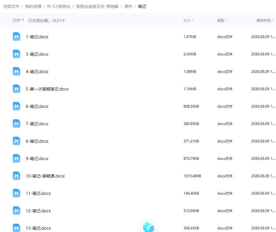The width and height of the screenshot is (276, 232).
Task: Click the 1.67MB size cell
Action: [x=190, y=37]
